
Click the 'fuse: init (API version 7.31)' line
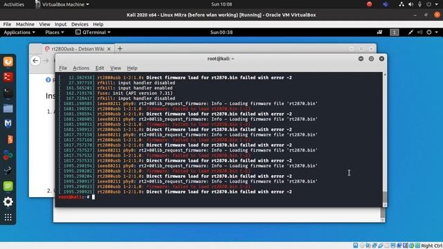pyautogui.click(x=116, y=93)
